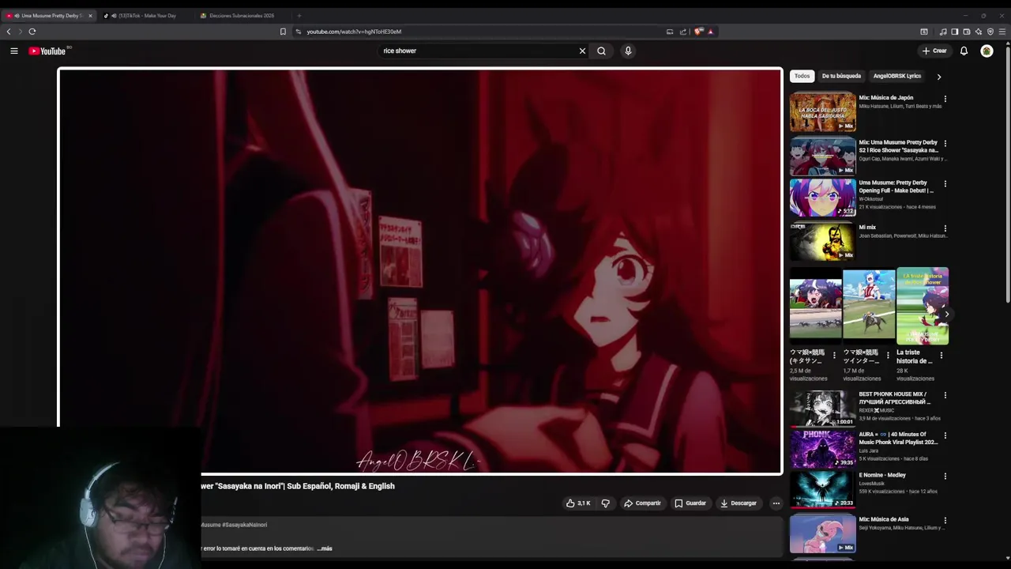Go back in browser history
This screenshot has height=569, width=1011.
(x=9, y=32)
